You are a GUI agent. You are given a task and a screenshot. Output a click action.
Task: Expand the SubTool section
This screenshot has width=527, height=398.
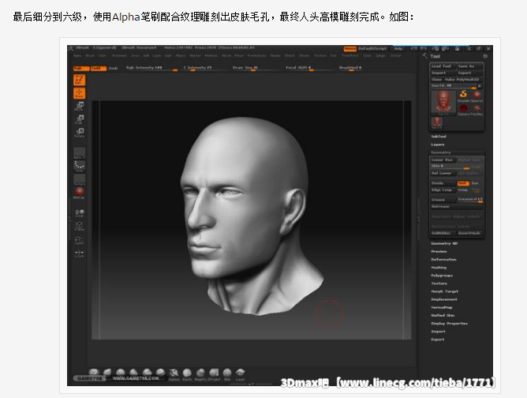click(439, 137)
